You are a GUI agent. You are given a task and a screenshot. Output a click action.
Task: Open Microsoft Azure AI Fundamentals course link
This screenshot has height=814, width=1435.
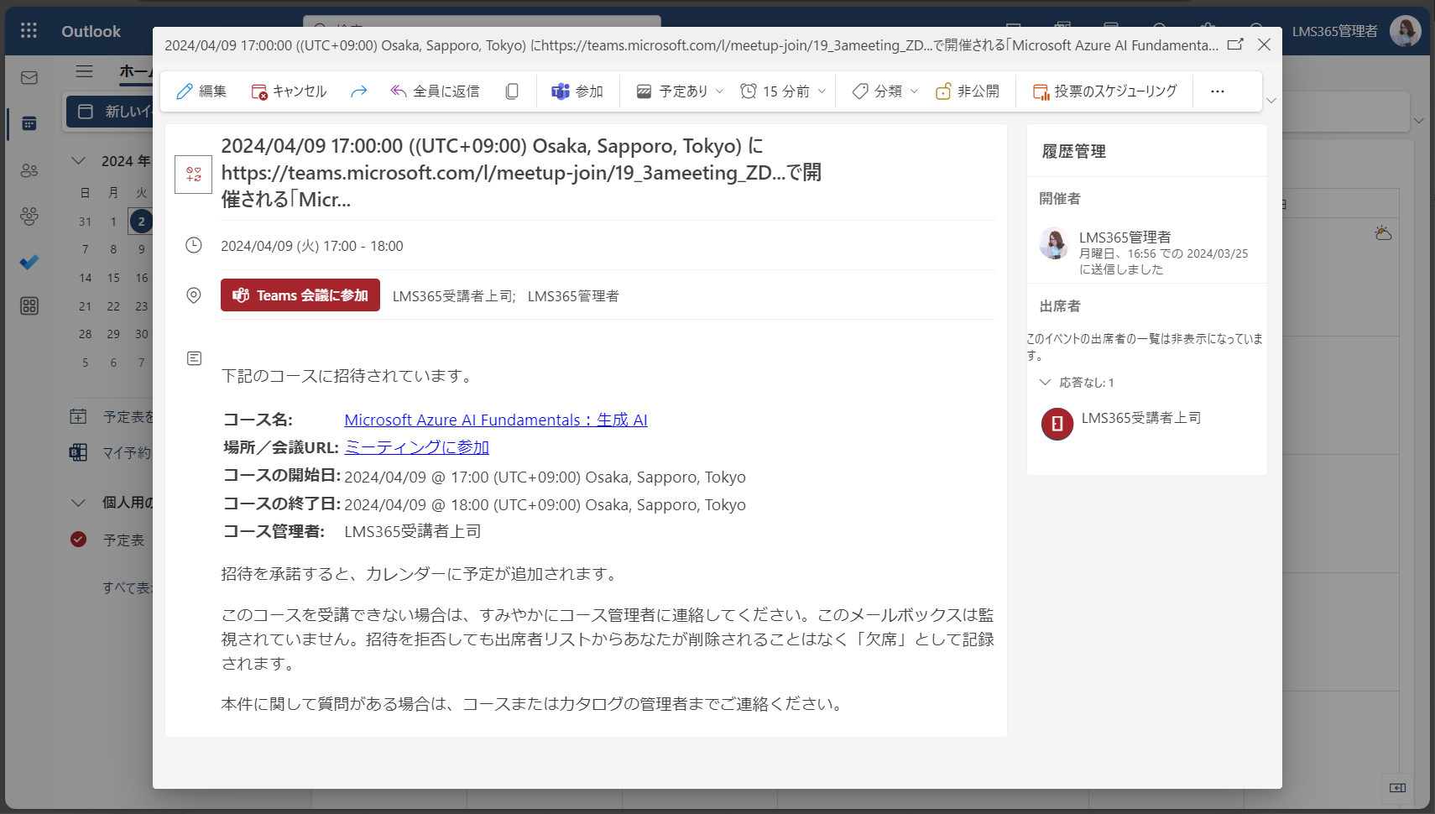(x=496, y=420)
